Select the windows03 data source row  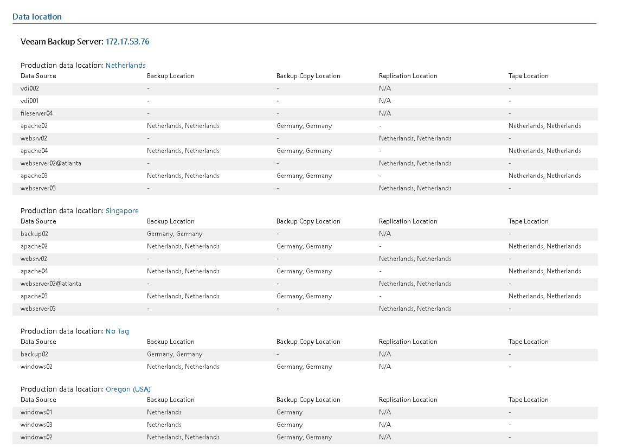[305, 425]
